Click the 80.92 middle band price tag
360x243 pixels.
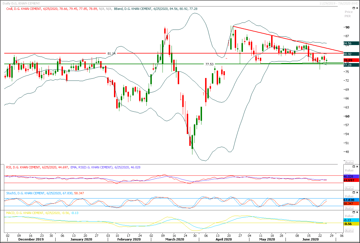351,54
